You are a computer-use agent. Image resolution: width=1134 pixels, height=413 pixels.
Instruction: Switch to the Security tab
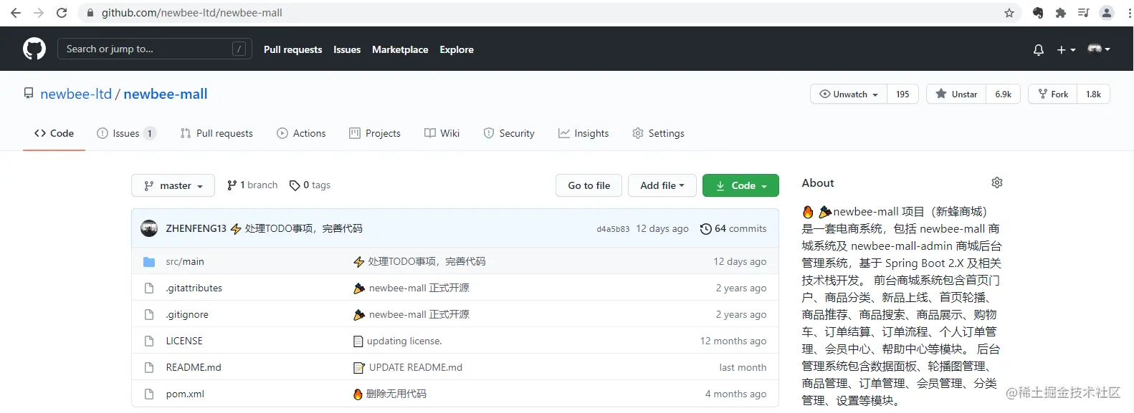click(x=509, y=133)
